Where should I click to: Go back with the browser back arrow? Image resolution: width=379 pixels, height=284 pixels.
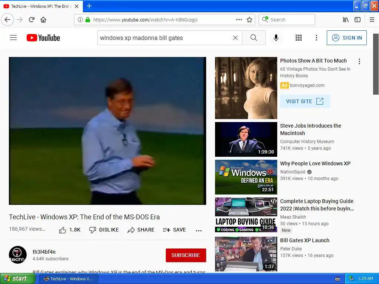7,20
